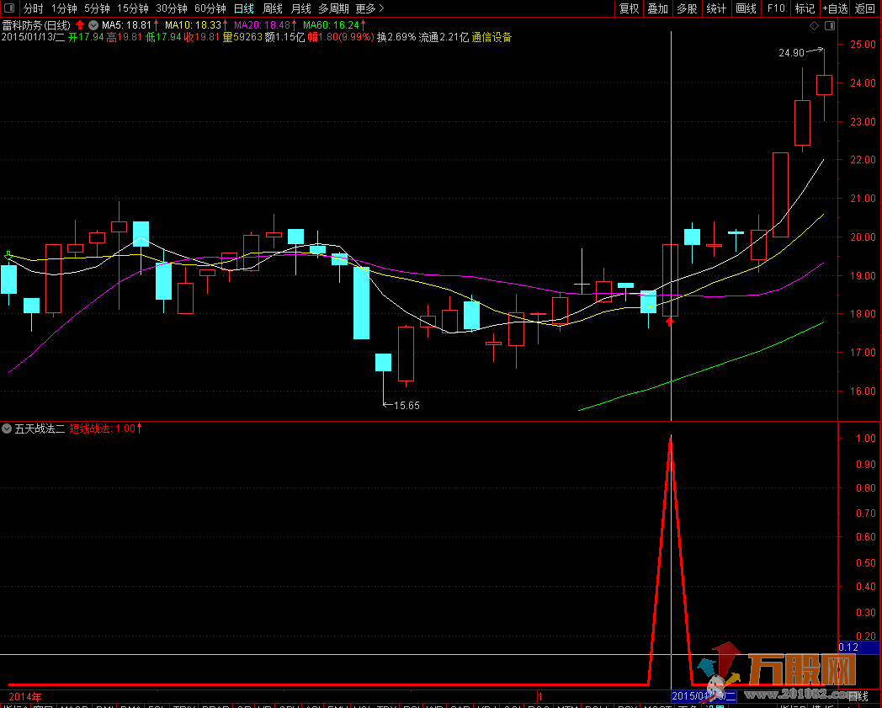Viewport: 882px width, 708px height.
Task: Open the MA indicator dropdown circle beside 雷科防务
Action: [x=93, y=24]
